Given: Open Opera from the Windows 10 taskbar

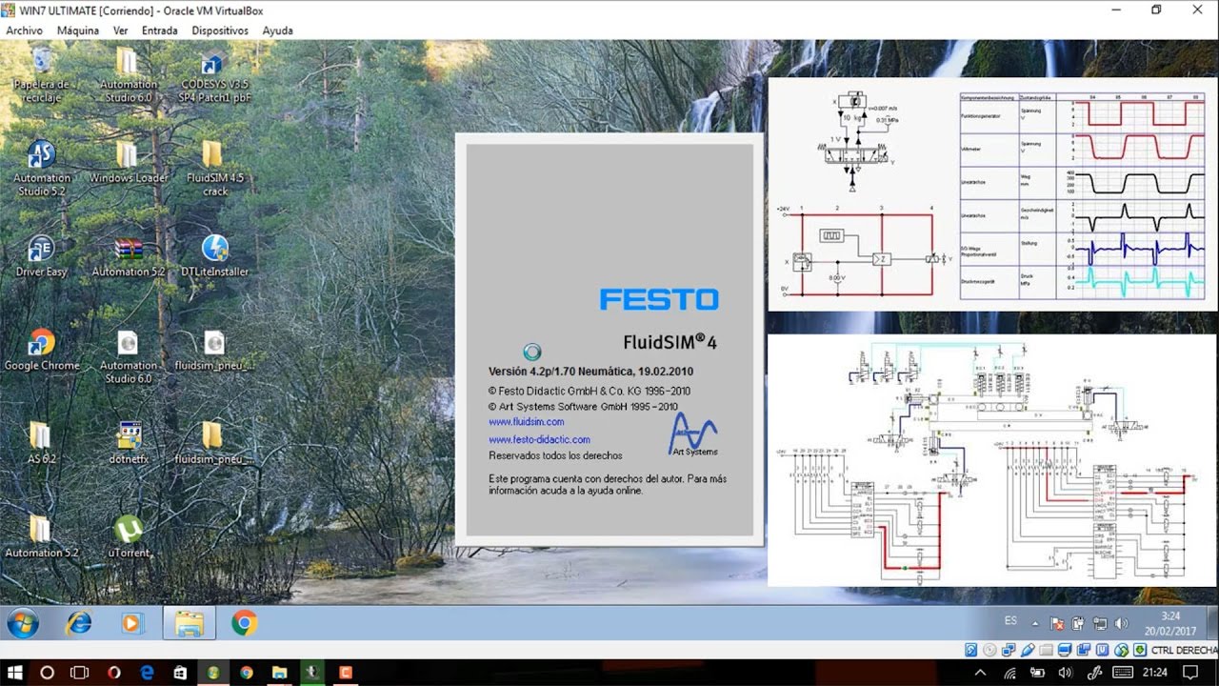Looking at the screenshot, I should click(113, 673).
